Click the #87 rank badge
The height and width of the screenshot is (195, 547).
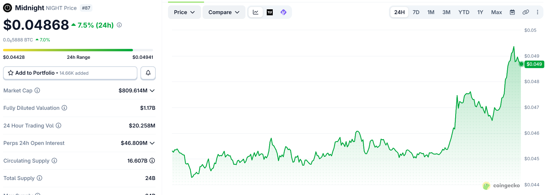pyautogui.click(x=86, y=8)
